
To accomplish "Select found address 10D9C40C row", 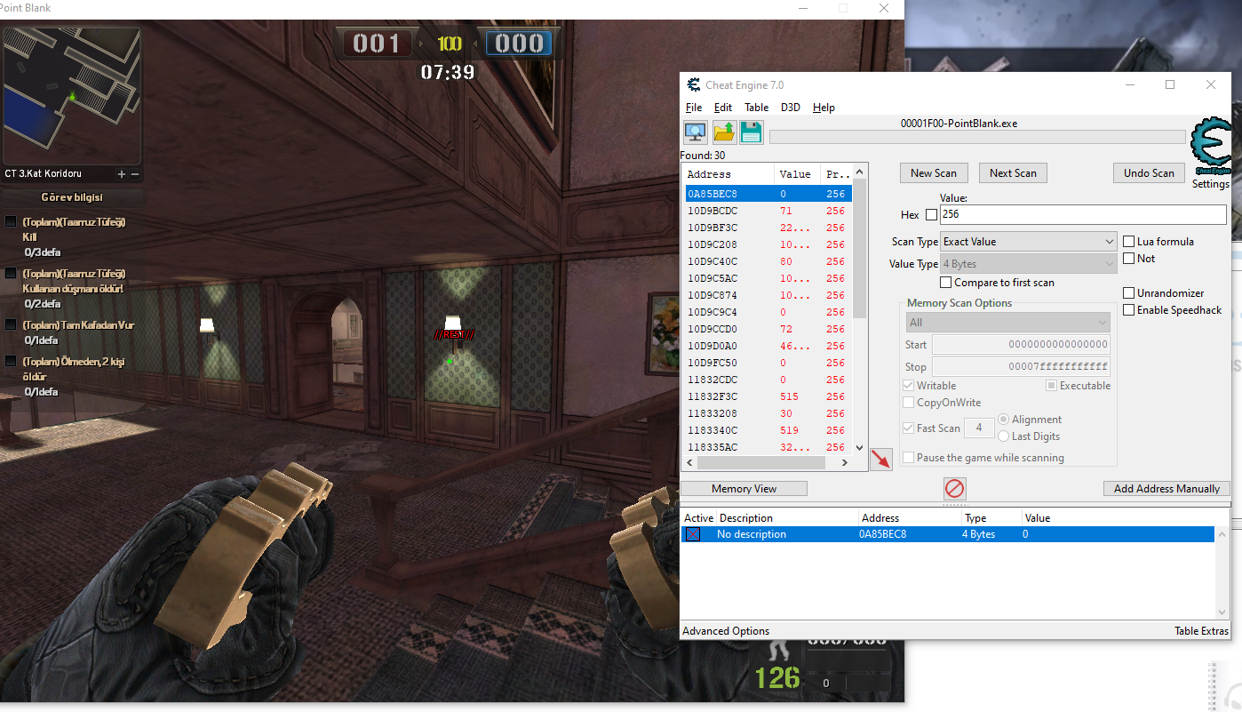I will tap(768, 261).
